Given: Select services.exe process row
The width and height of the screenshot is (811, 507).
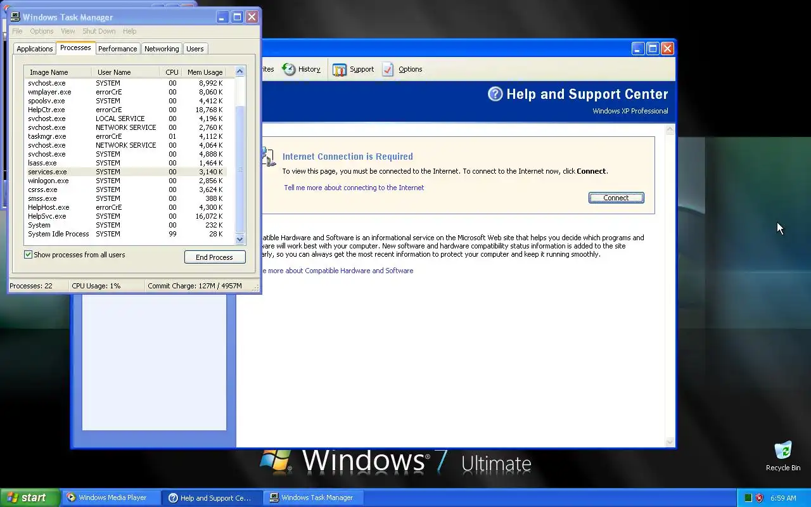Looking at the screenshot, I should coord(125,172).
